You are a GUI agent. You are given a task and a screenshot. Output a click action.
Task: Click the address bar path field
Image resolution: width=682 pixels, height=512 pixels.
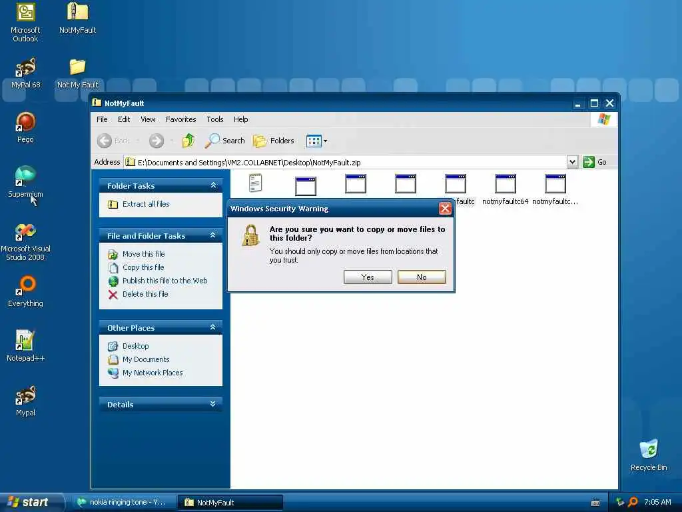pos(346,163)
